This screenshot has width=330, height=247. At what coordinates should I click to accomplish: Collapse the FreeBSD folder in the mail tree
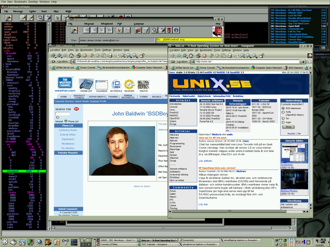(4, 142)
